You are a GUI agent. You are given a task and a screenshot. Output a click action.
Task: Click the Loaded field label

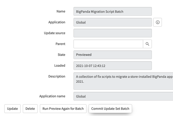click(x=60, y=65)
